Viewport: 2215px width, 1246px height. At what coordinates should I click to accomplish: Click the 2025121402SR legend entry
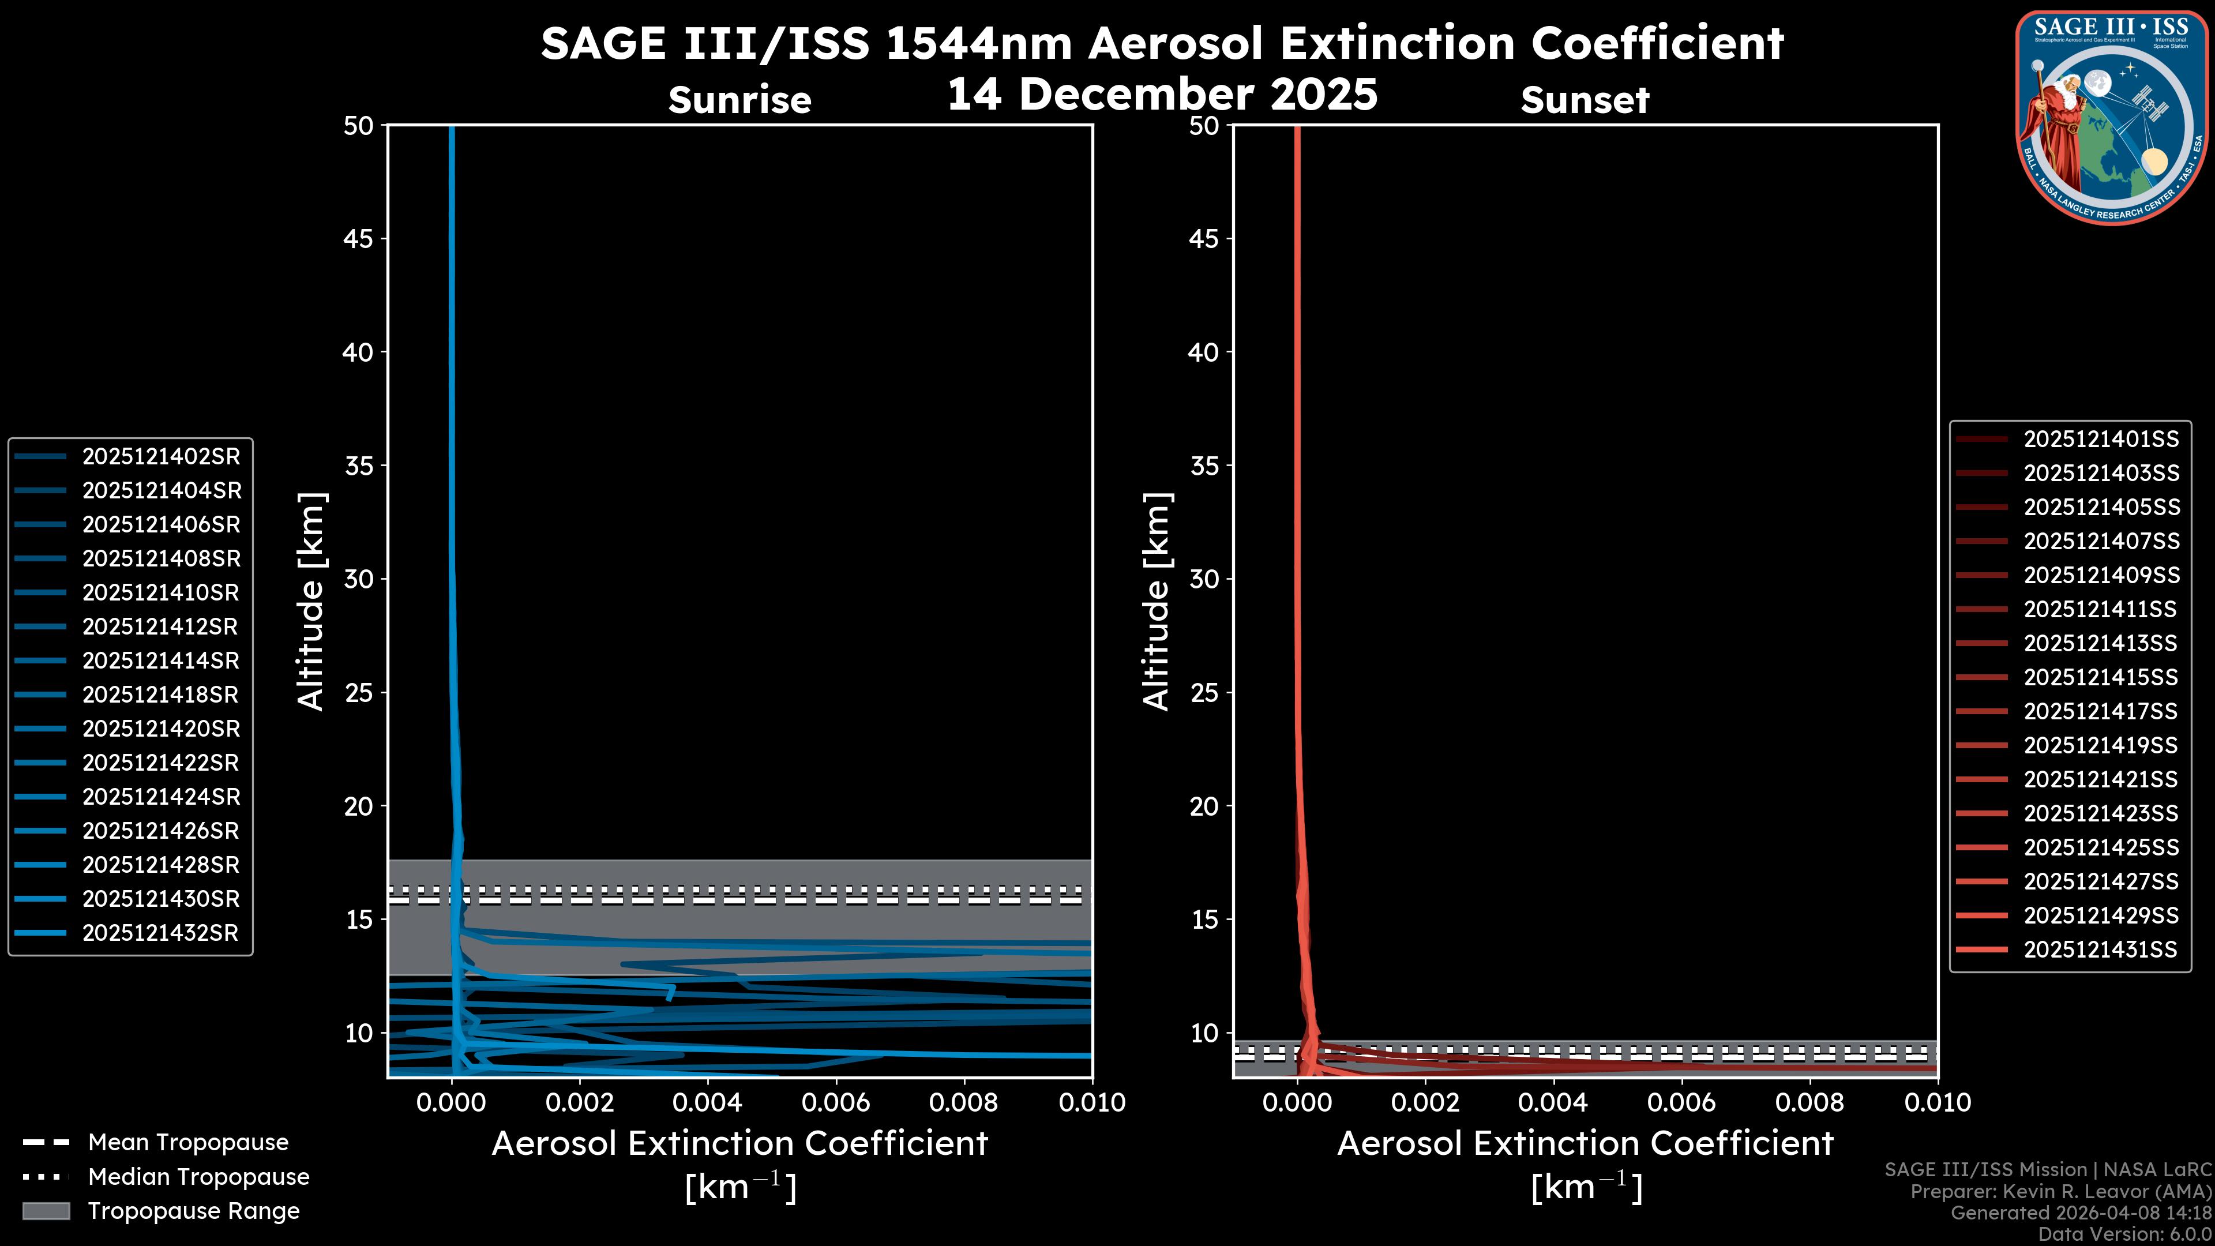pyautogui.click(x=161, y=456)
